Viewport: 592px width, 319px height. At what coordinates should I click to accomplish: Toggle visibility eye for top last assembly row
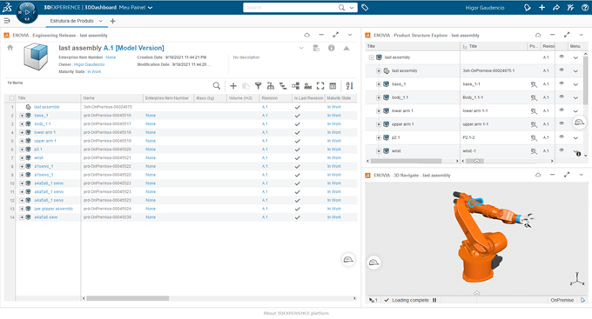pos(562,56)
